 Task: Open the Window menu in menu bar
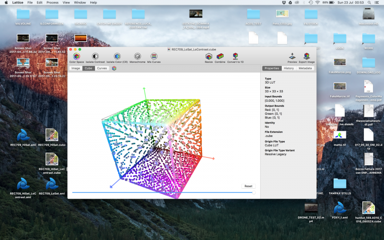[80, 2]
